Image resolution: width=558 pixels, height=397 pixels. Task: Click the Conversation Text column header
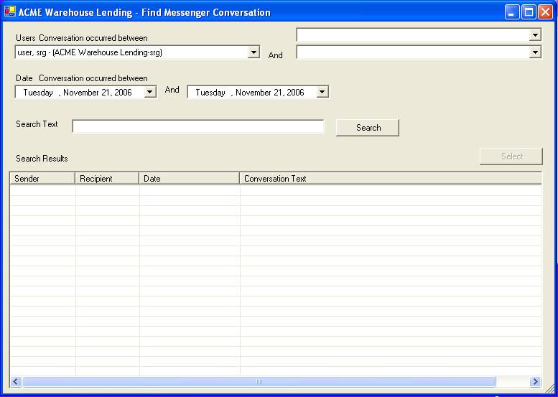point(391,178)
